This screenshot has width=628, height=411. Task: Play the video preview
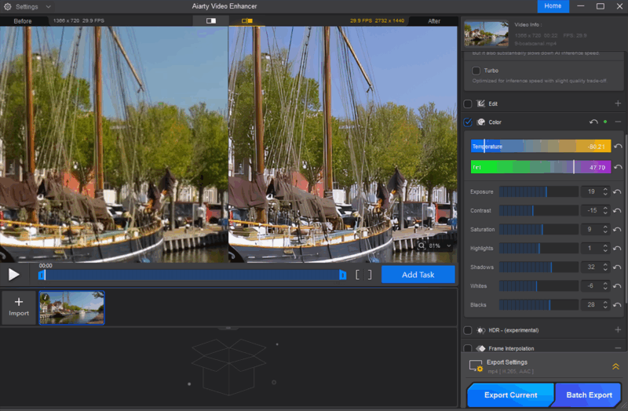point(14,275)
